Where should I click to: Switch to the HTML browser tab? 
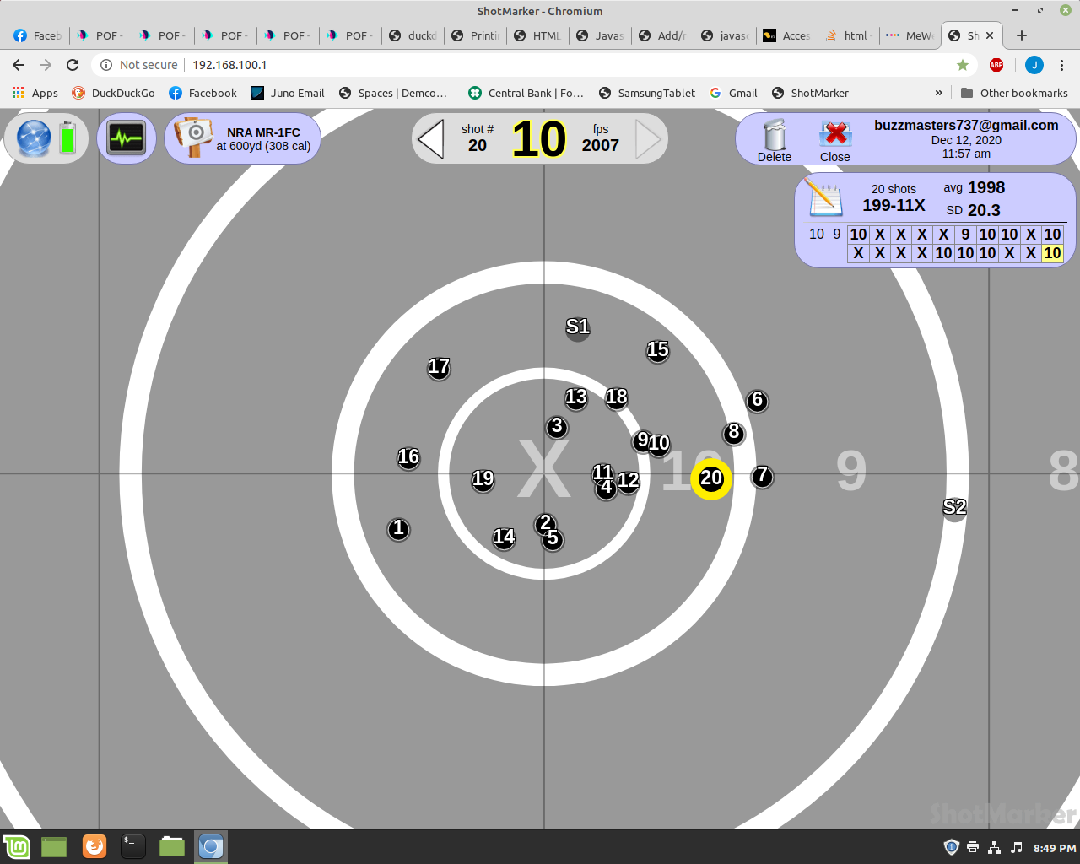point(537,35)
